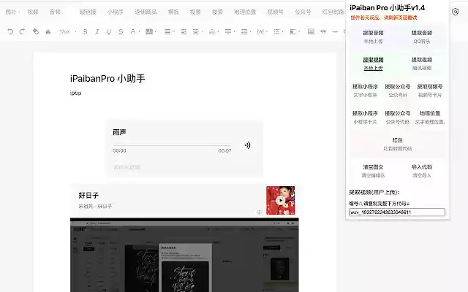Choose font color with the A icon
The height and width of the screenshot is (292, 468).
[135, 31]
